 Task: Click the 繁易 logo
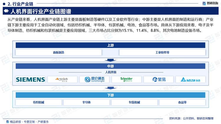(159, 79)
